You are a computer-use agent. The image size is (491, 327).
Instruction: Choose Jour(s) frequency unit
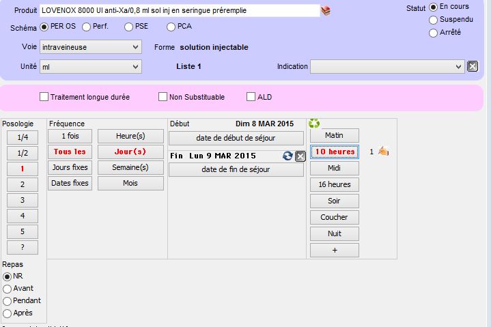tap(130, 152)
